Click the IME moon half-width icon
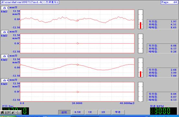Screen dimensions: 179x117 (12, 112)
